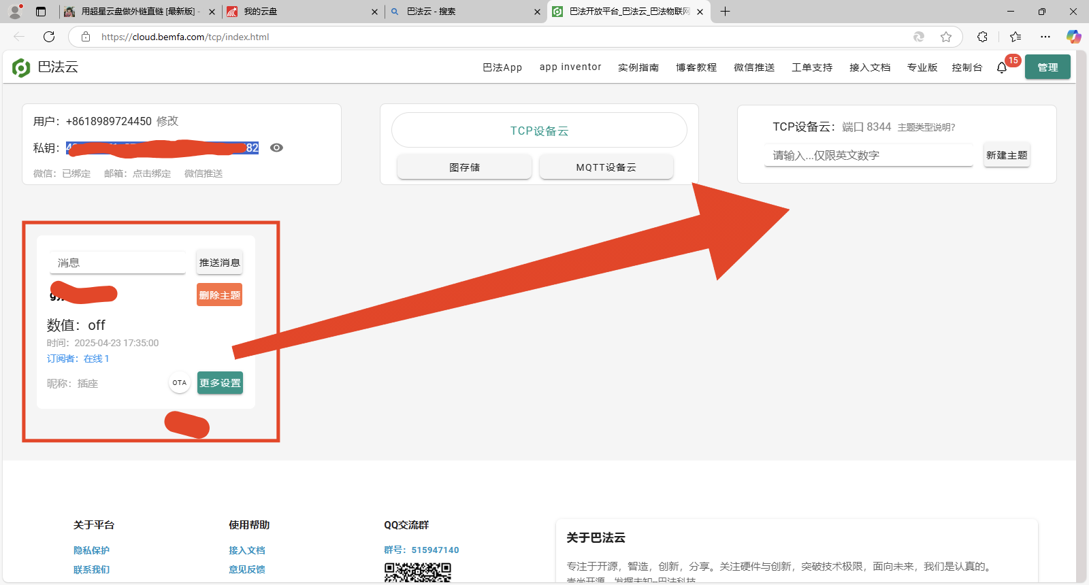Click the site info lock icon
The image size is (1089, 585).
[x=86, y=37]
